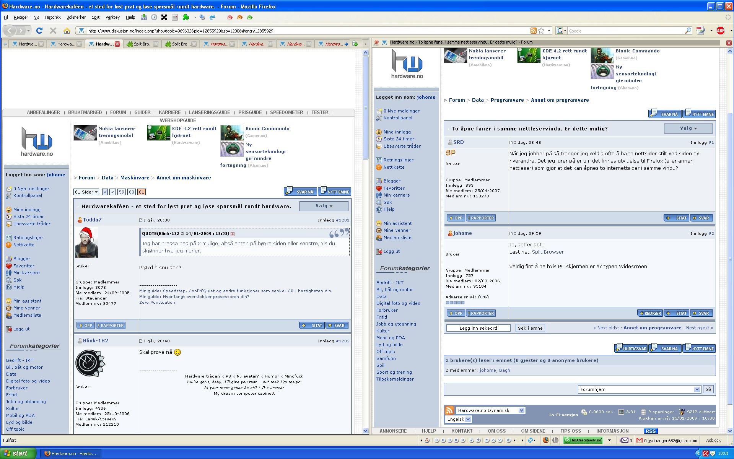
Task: Close the active Hardw... tab
Action: pyautogui.click(x=117, y=44)
